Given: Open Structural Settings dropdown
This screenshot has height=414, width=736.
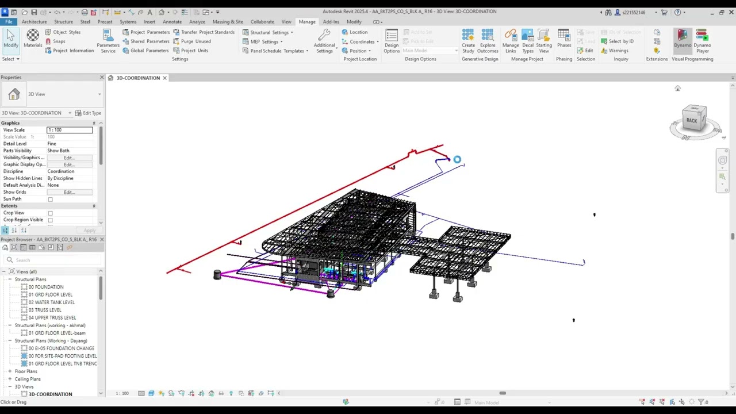Looking at the screenshot, I should [x=267, y=32].
